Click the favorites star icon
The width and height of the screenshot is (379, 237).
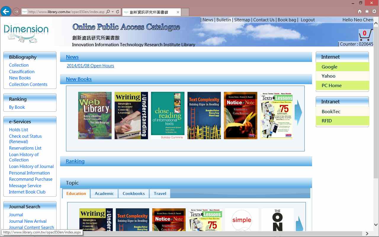click(x=367, y=12)
